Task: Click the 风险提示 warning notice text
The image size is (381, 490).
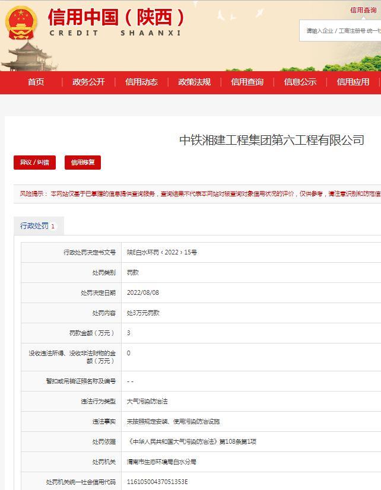Action: [x=200, y=194]
